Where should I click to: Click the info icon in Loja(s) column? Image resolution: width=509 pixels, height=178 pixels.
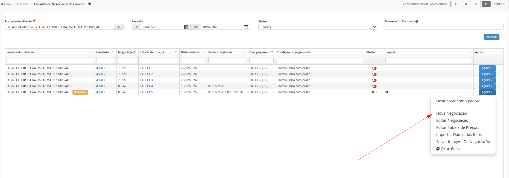pos(387,92)
